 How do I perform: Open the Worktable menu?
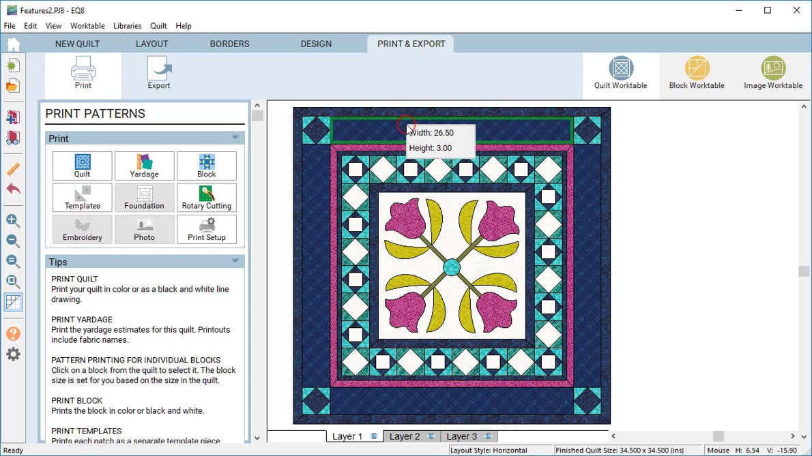[x=87, y=26]
